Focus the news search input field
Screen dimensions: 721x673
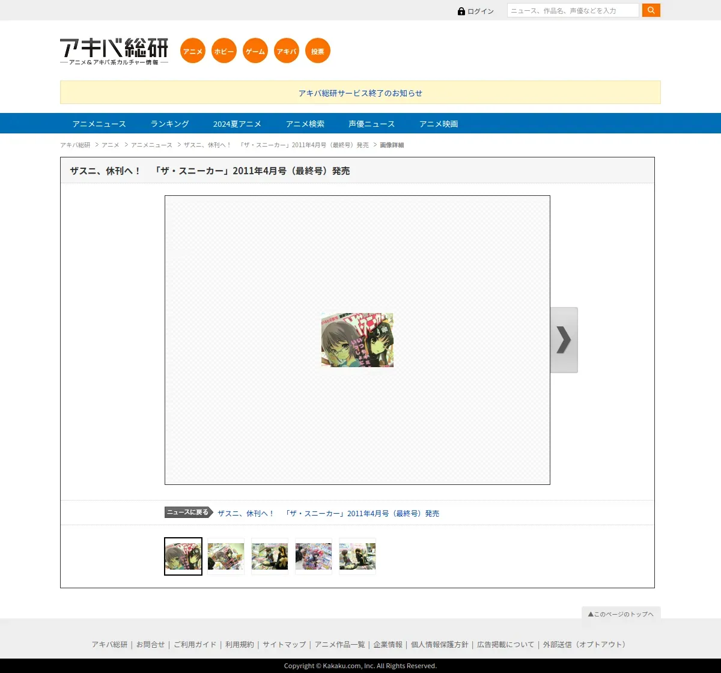click(573, 10)
